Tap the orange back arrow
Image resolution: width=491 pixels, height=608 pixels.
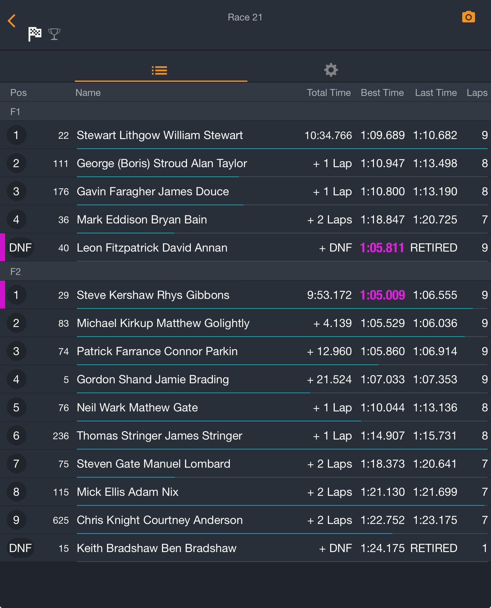coord(12,21)
